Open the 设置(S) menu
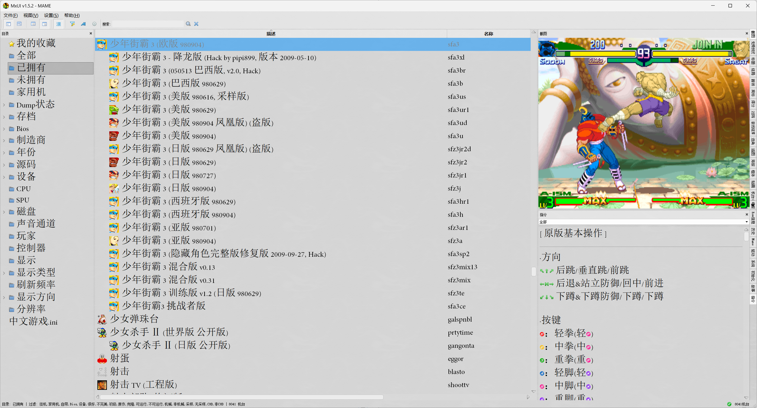Image resolution: width=757 pixels, height=408 pixels. [x=51, y=15]
